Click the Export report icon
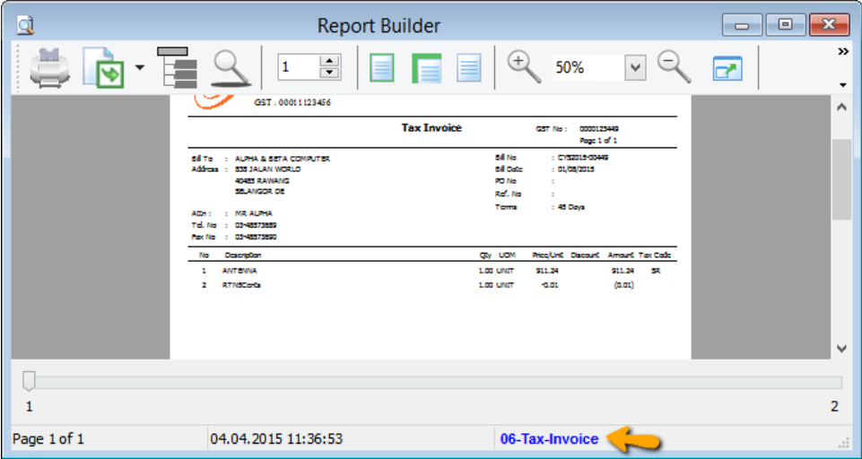Viewport: 862px width, 459px height. tap(102, 69)
